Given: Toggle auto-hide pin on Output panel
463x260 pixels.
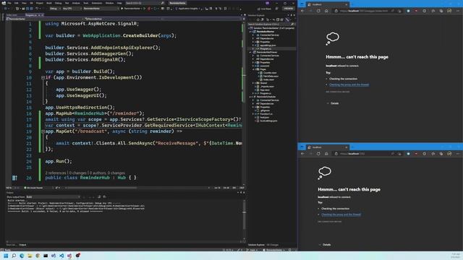Looking at the screenshot, I should pyautogui.click(x=241, y=193).
